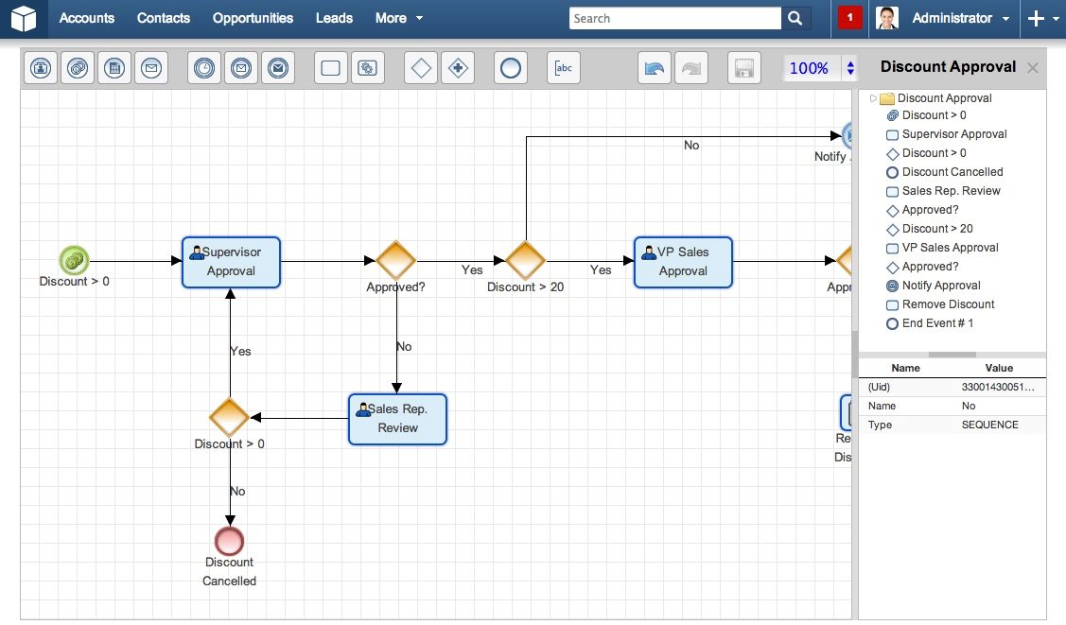Add an opportunity start event icon
The image size is (1066, 625).
tap(78, 68)
